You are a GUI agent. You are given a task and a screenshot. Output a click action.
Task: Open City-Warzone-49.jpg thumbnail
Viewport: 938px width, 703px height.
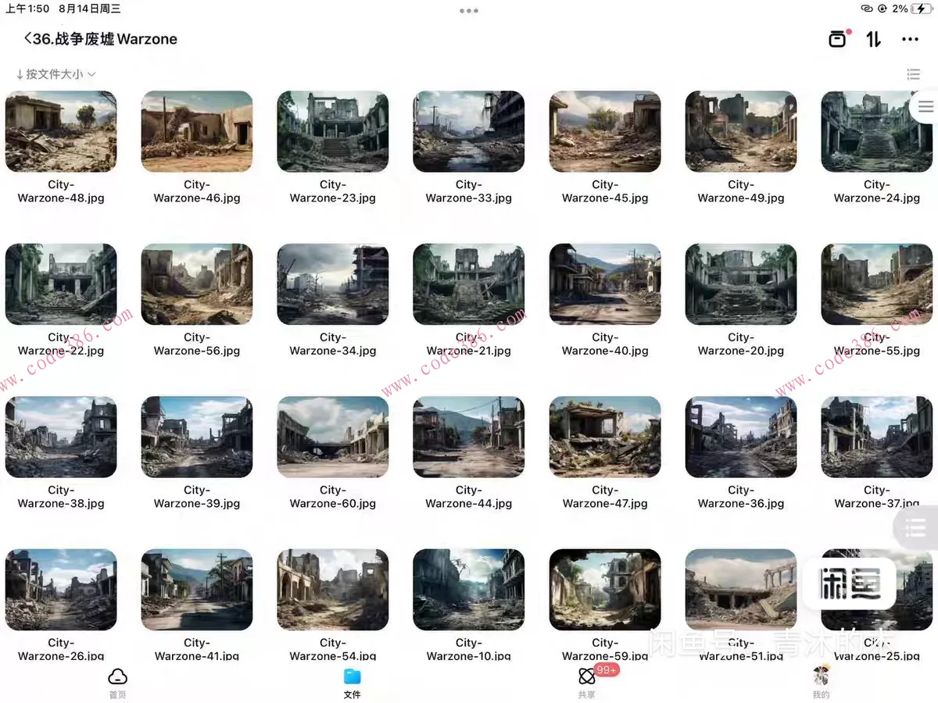tap(741, 131)
